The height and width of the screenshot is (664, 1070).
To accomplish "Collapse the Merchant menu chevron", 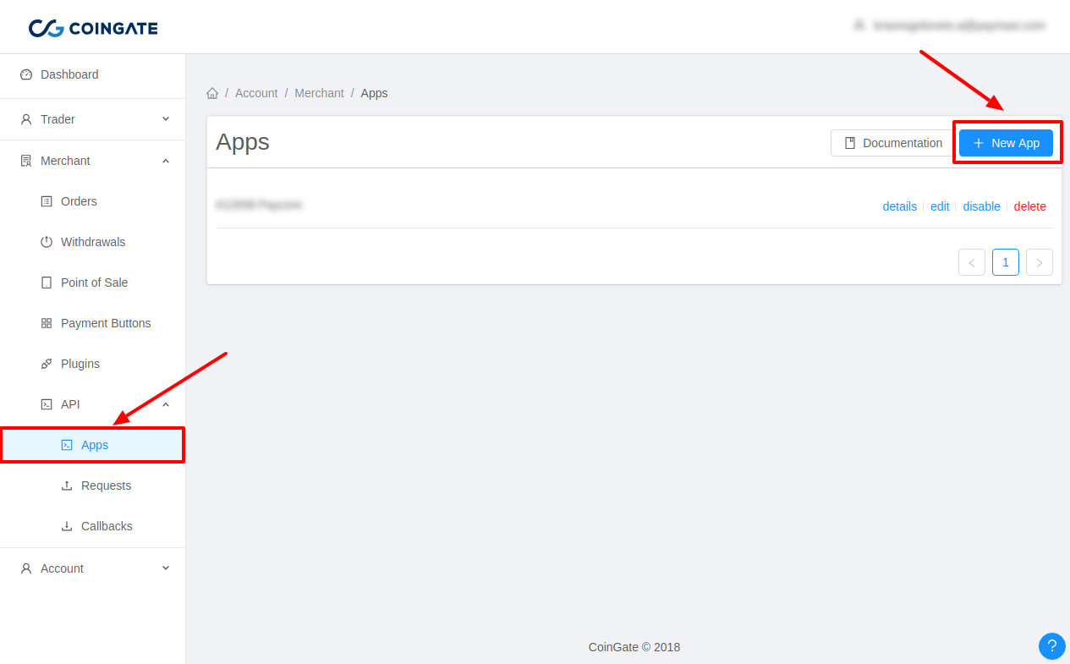I will pos(166,161).
